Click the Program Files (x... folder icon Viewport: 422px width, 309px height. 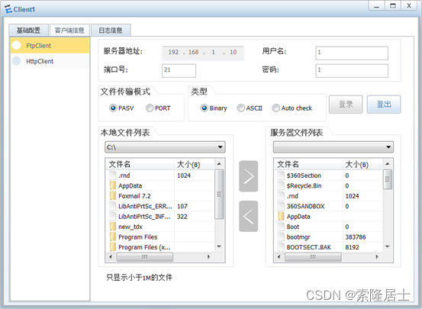coord(112,247)
